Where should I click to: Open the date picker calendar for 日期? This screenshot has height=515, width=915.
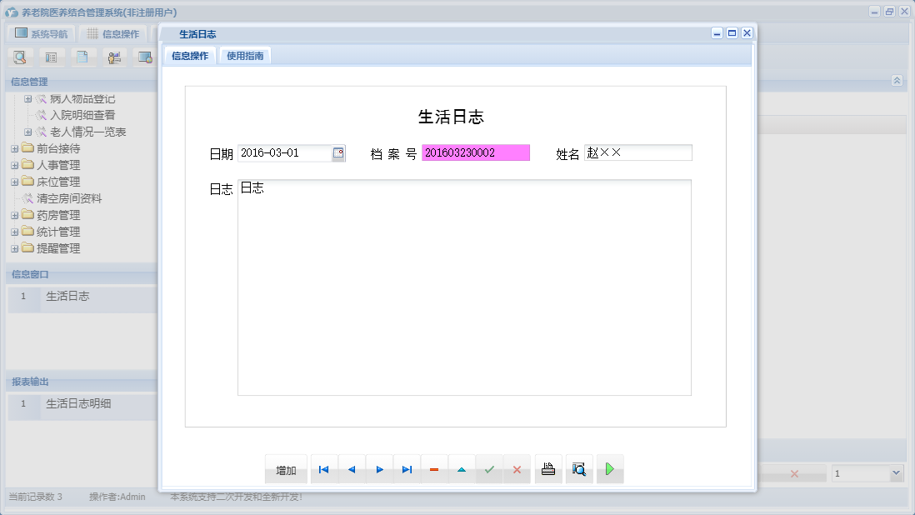(x=337, y=152)
